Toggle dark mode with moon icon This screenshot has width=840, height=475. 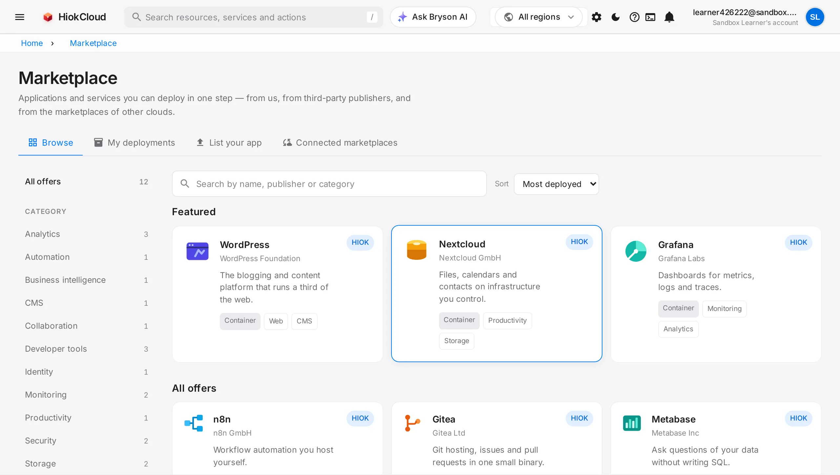coord(616,17)
